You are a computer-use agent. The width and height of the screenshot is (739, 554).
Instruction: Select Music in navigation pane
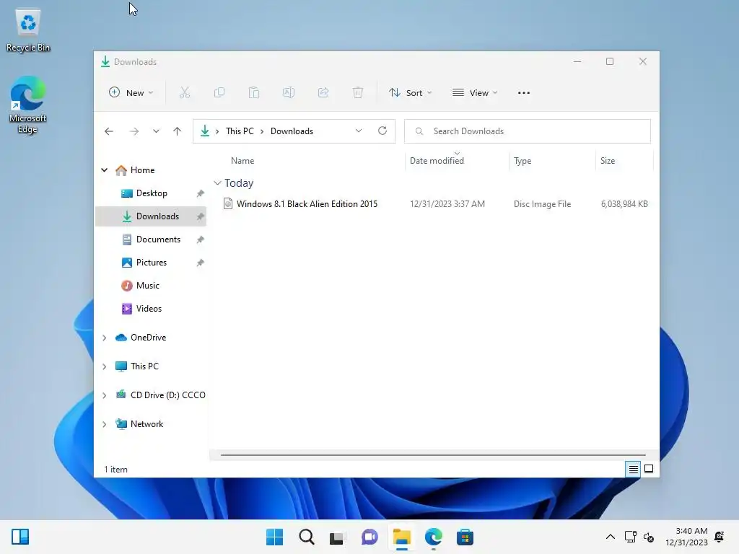[x=151, y=286]
